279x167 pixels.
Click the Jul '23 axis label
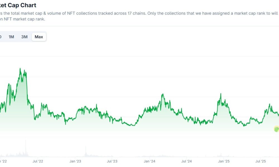pyautogui.click(x=112, y=161)
